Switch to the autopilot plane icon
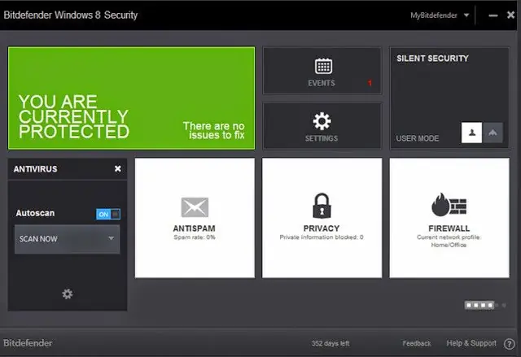 [493, 133]
